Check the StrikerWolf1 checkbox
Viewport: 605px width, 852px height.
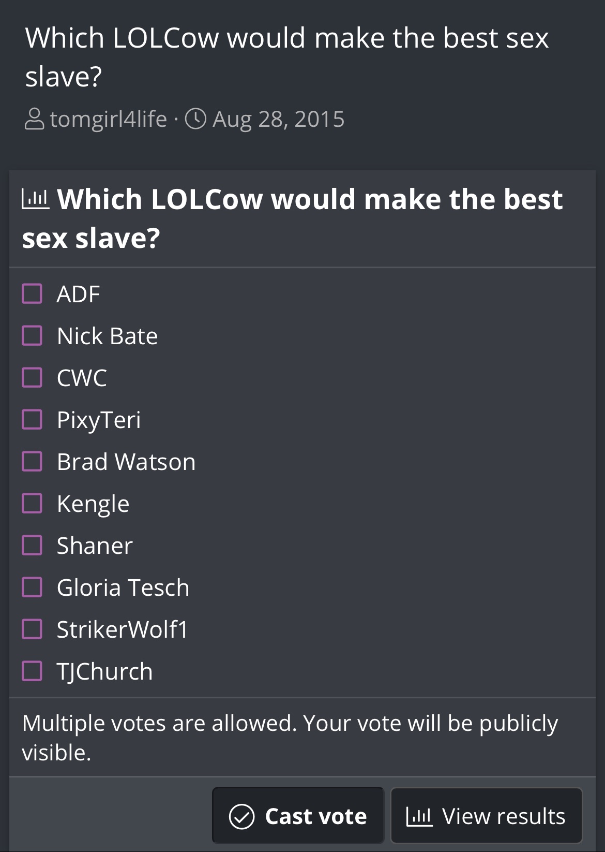coord(32,629)
